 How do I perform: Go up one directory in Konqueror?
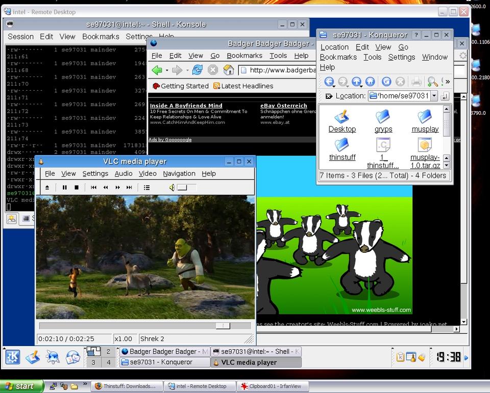coord(357,82)
